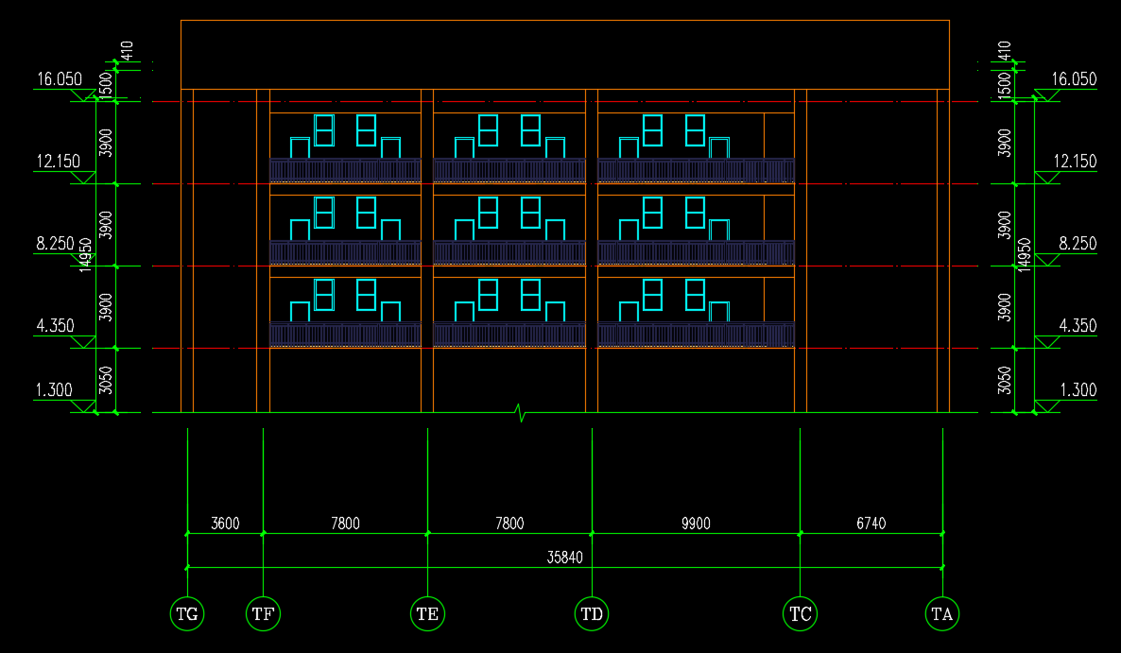Select the left 8.250 elevation label

(x=55, y=244)
